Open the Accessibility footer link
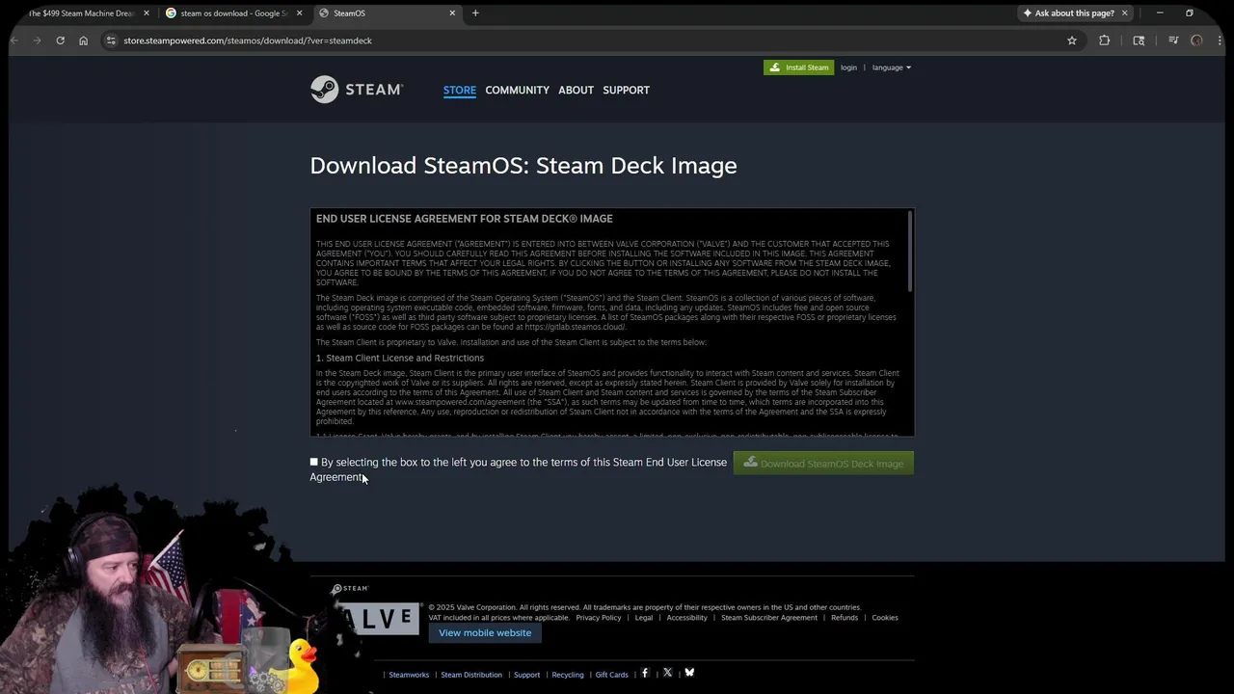The image size is (1234, 694). click(687, 618)
